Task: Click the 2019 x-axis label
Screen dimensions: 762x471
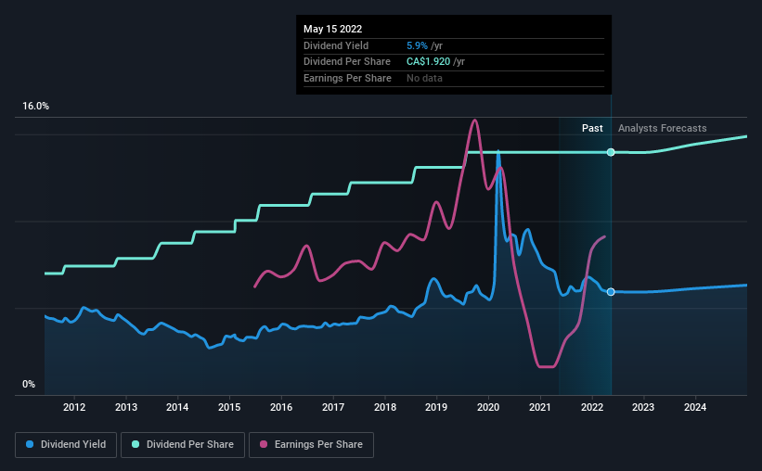Action: click(x=436, y=407)
